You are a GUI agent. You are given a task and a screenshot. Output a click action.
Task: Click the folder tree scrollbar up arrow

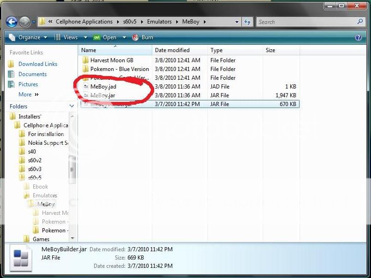coord(72,116)
